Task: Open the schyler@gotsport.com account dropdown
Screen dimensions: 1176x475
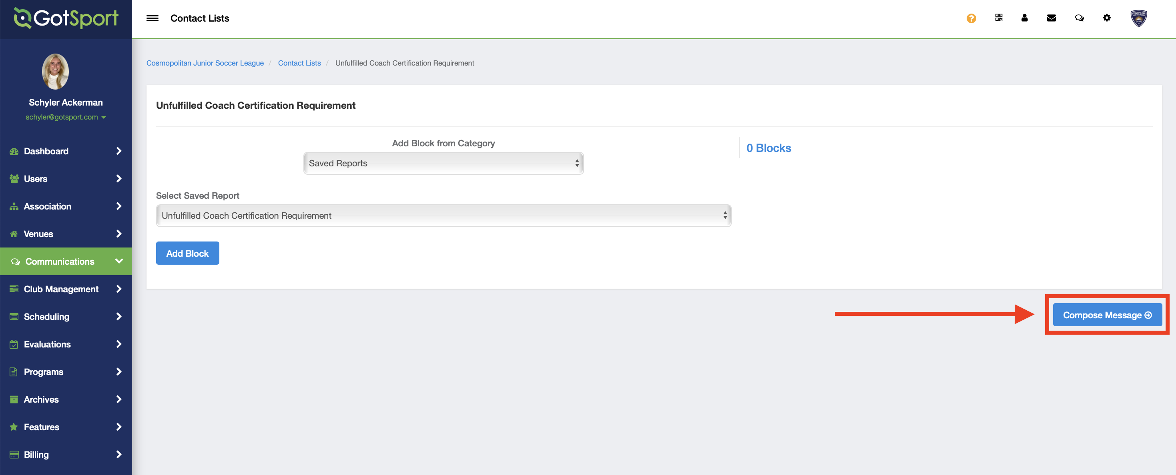Action: (x=66, y=117)
